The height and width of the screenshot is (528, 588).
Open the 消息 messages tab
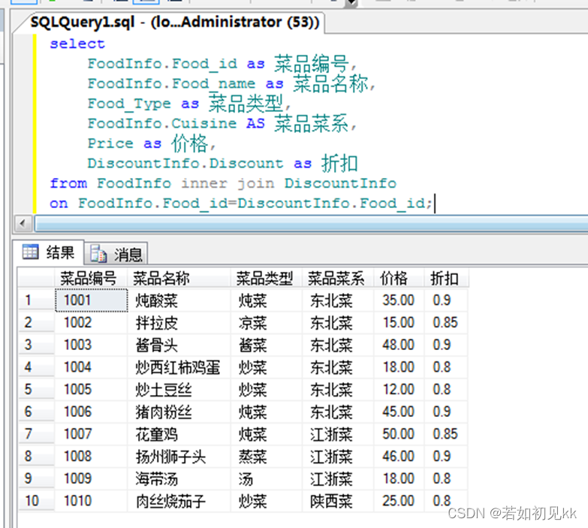(116, 255)
